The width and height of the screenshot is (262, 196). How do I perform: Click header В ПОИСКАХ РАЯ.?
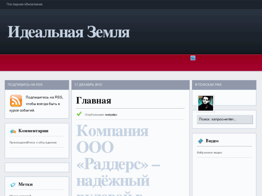pyautogui.click(x=209, y=85)
